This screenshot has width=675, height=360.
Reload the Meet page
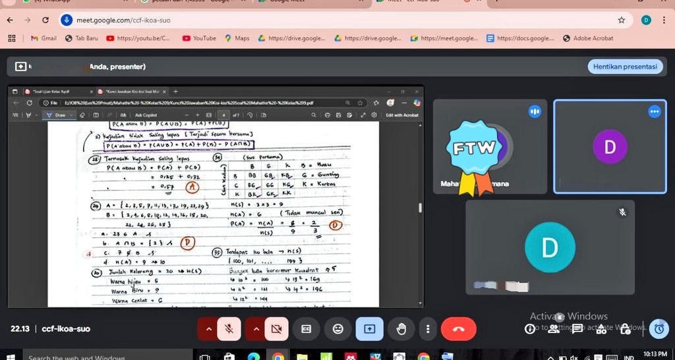point(45,20)
